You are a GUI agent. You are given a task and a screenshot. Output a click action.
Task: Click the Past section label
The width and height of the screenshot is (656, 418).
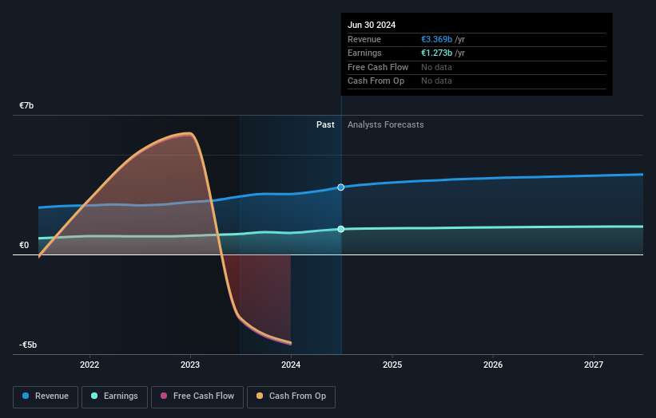tap(325, 125)
